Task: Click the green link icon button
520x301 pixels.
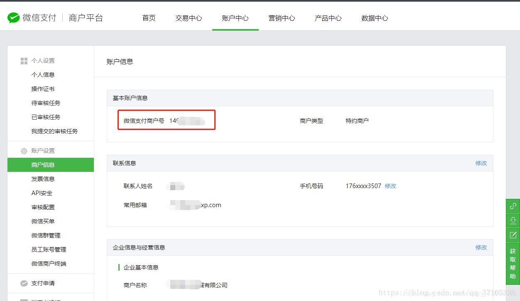Action: point(513,206)
